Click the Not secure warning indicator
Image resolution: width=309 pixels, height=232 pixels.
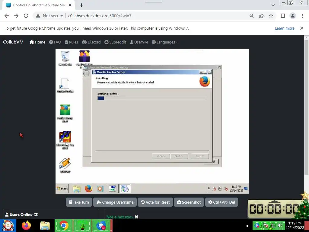49,16
